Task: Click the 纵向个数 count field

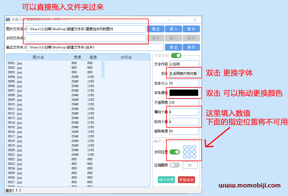Action: [184, 122]
